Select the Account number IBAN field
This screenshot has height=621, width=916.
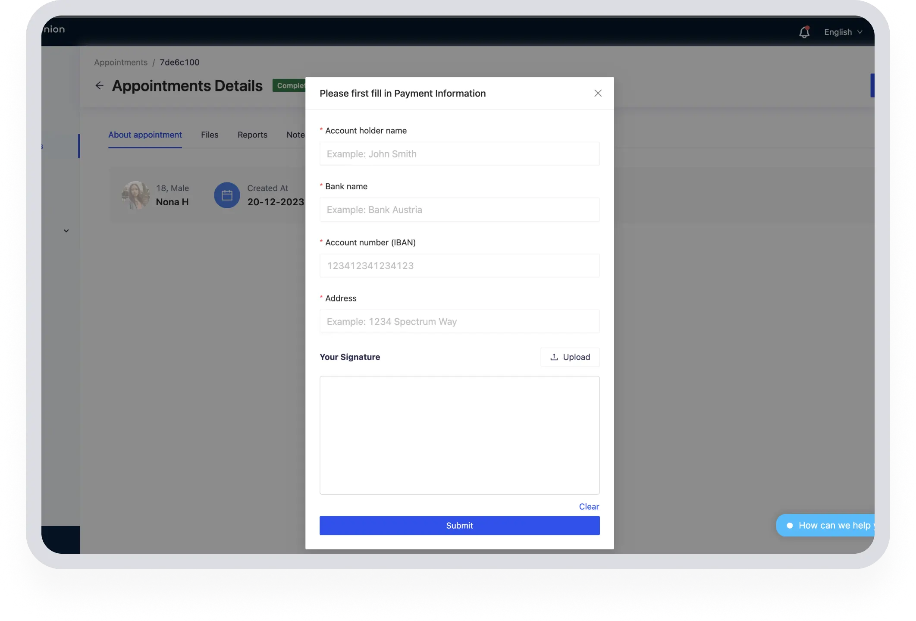(x=459, y=266)
